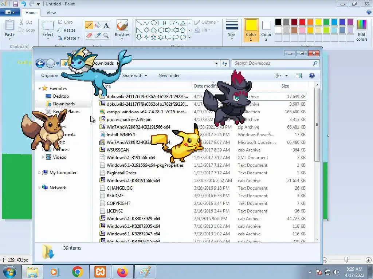Click Explorer refresh button beside address bar

(225, 63)
